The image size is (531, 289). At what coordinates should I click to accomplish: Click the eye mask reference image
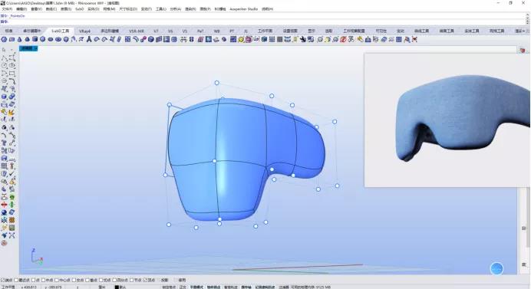click(447, 120)
